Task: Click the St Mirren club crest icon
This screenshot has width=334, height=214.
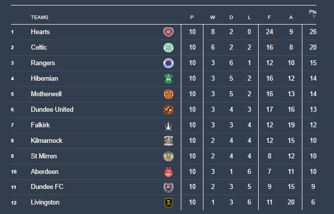Action: [168, 156]
